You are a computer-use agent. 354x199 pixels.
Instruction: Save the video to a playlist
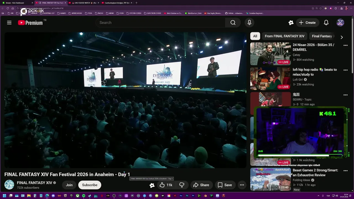click(x=225, y=185)
